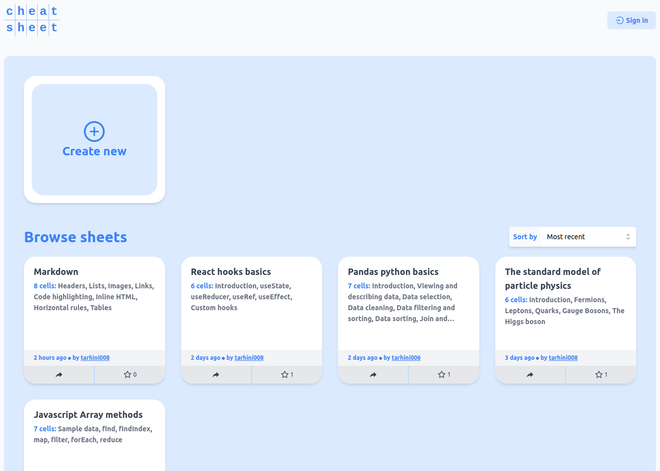Click the plus icon to create a sheet
Viewport: 660px width, 471px height.
(94, 132)
